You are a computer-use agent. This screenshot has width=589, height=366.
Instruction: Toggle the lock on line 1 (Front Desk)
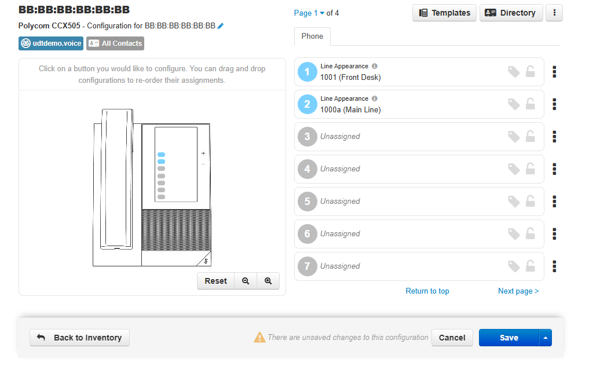point(530,72)
